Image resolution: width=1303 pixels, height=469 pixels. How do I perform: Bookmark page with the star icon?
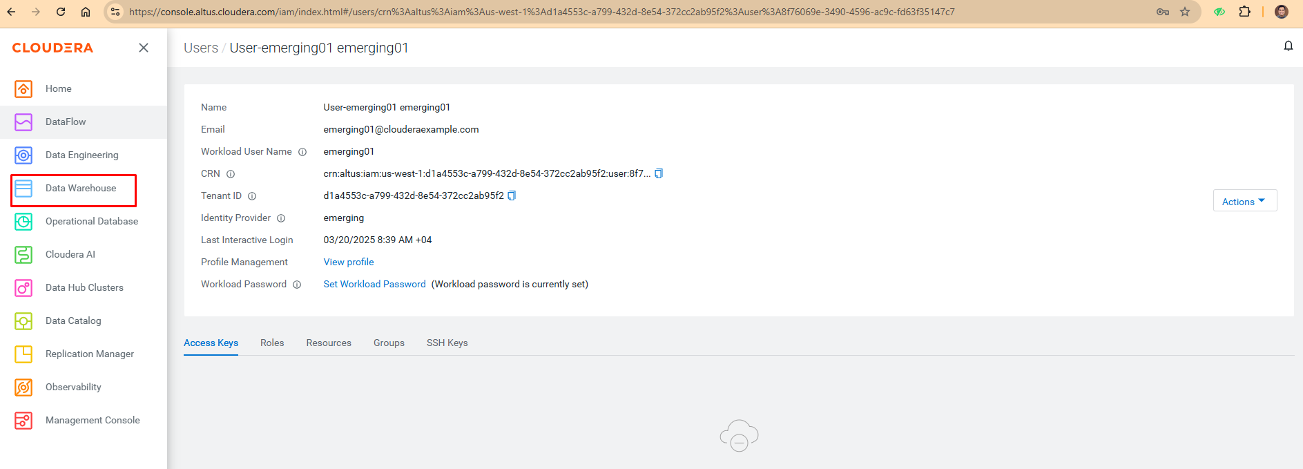coord(1185,12)
